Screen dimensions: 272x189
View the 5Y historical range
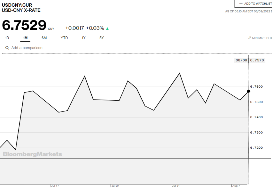pyautogui.click(x=102, y=38)
